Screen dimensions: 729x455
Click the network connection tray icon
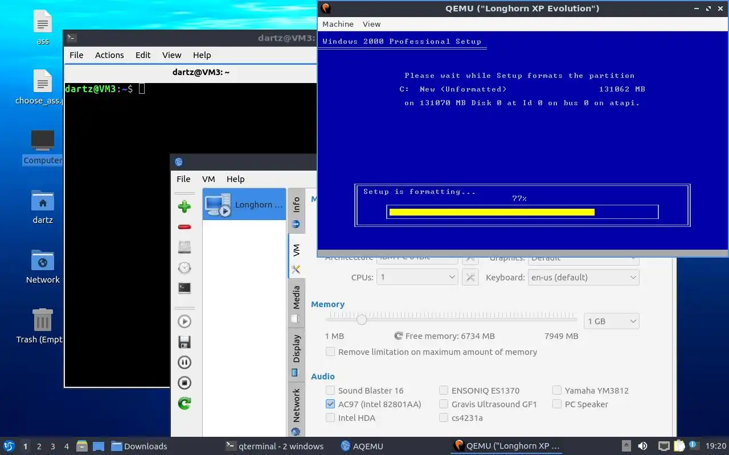[664, 446]
